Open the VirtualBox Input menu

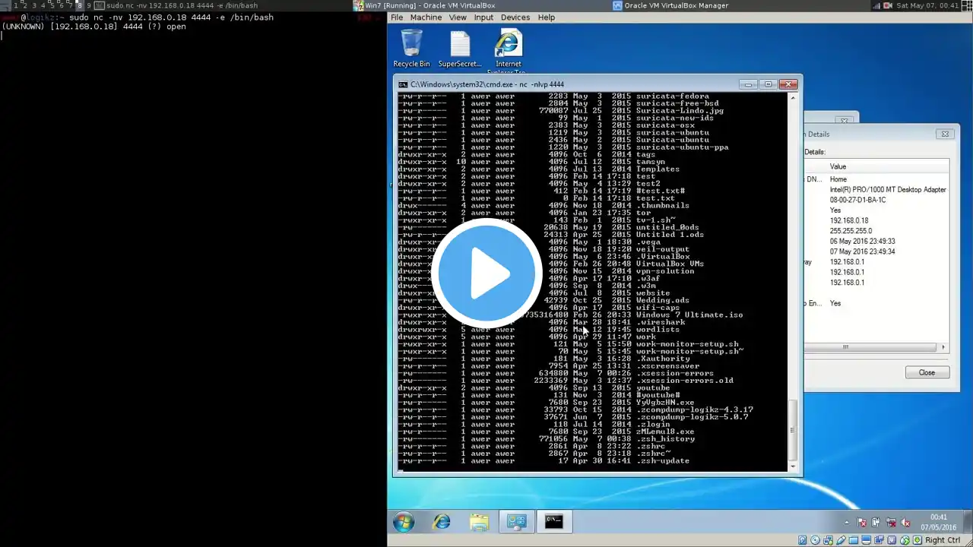pos(483,17)
